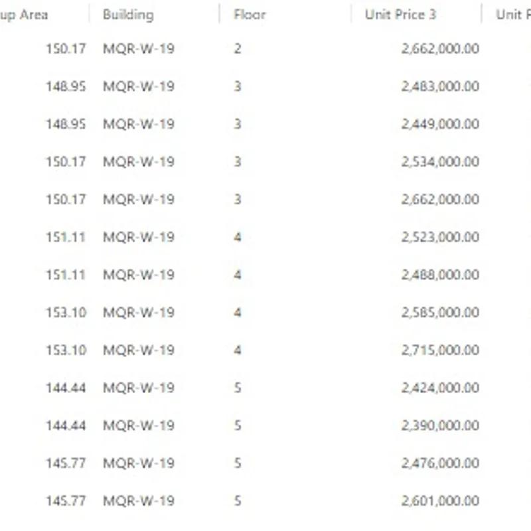The height and width of the screenshot is (531, 531).
Task: Select the 2,523,000.00 unit price cell
Action: pos(439,237)
